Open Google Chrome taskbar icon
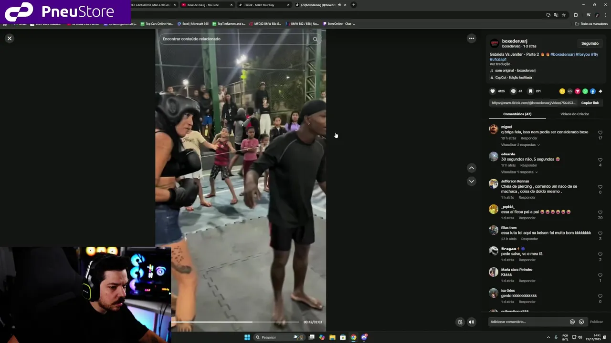The image size is (611, 343). pyautogui.click(x=353, y=337)
